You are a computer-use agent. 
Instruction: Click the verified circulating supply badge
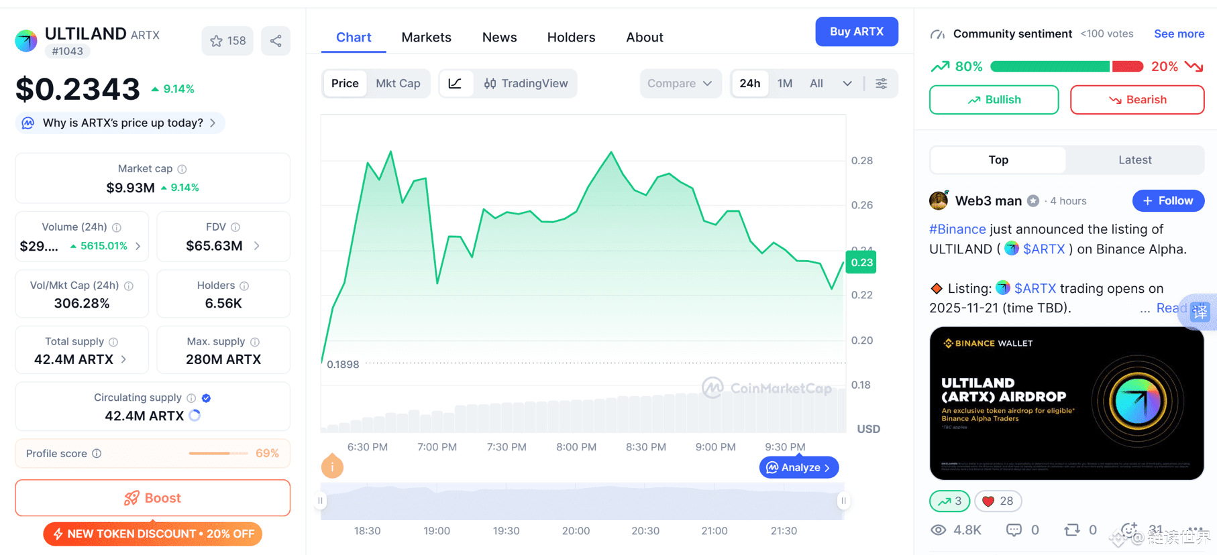pyautogui.click(x=207, y=398)
